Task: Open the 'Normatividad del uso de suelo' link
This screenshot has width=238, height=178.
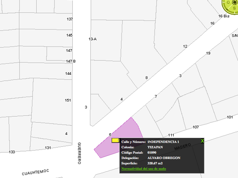Action: 144,169
